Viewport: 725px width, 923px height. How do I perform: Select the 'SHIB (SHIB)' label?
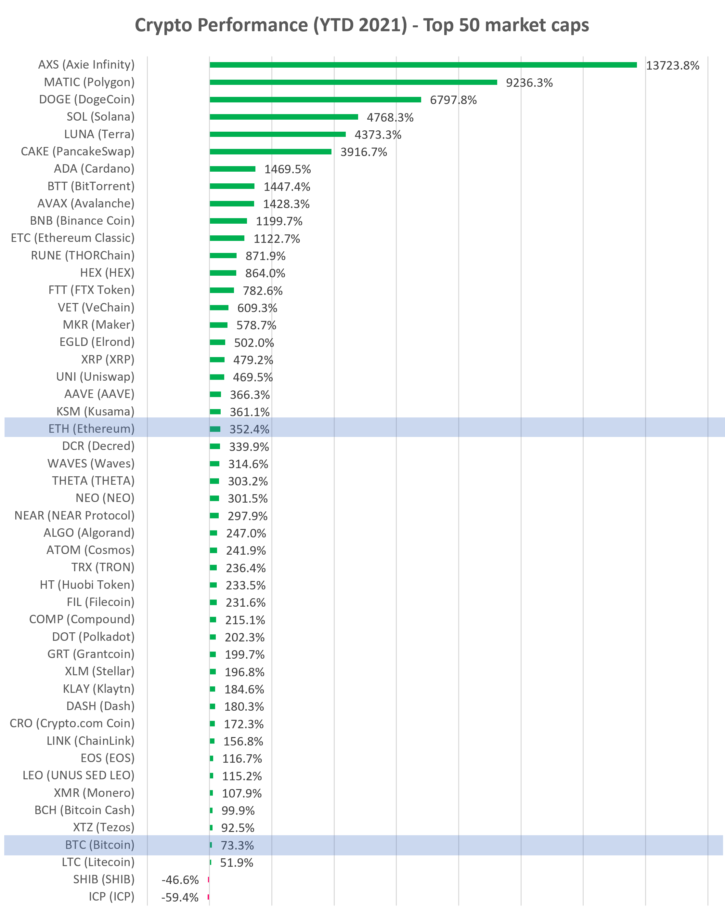click(x=104, y=879)
